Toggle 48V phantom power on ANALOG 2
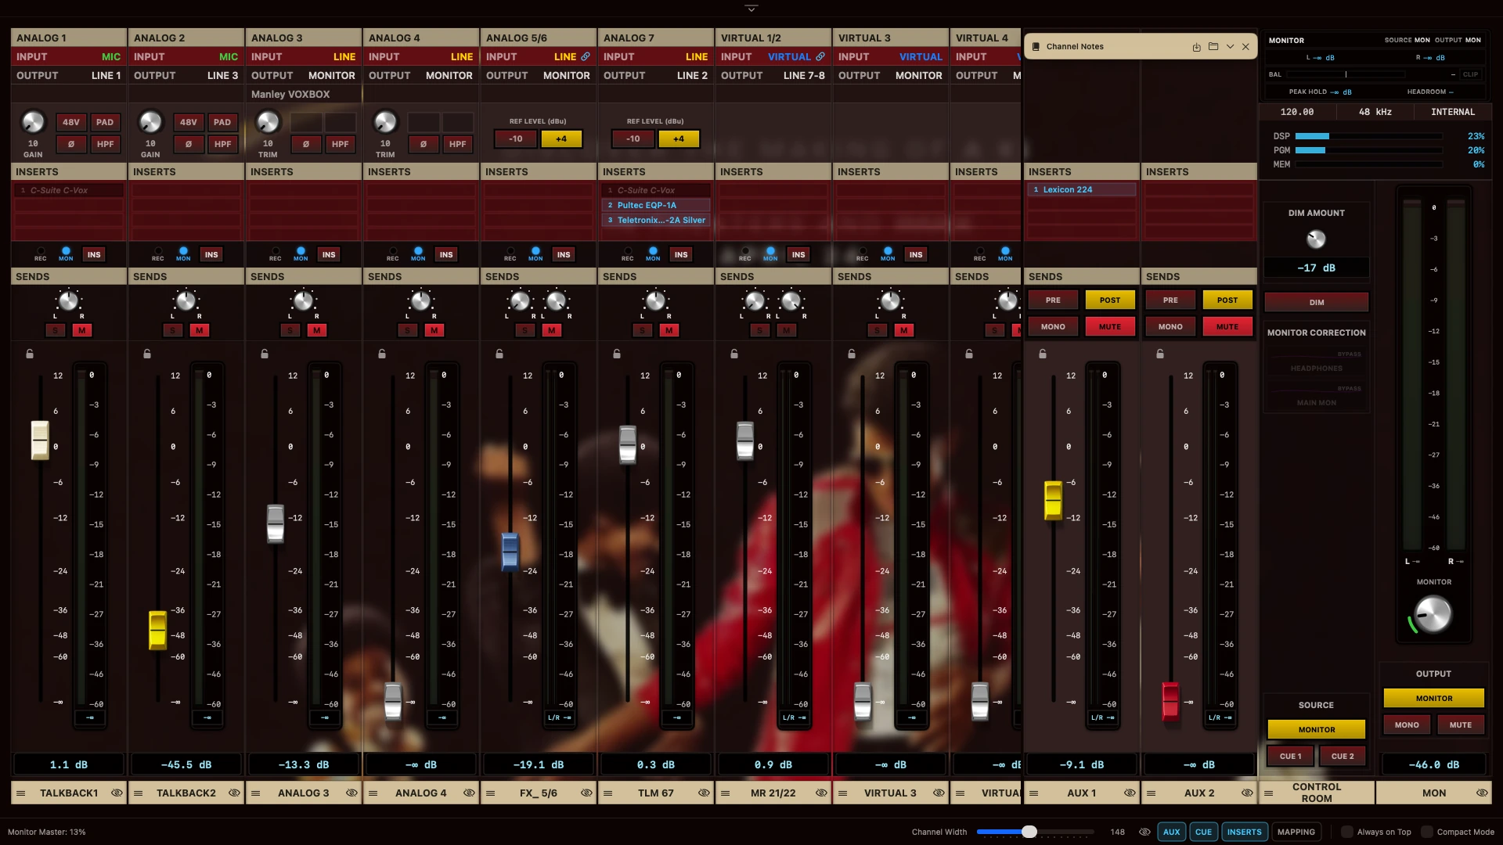1503x845 pixels. (189, 122)
